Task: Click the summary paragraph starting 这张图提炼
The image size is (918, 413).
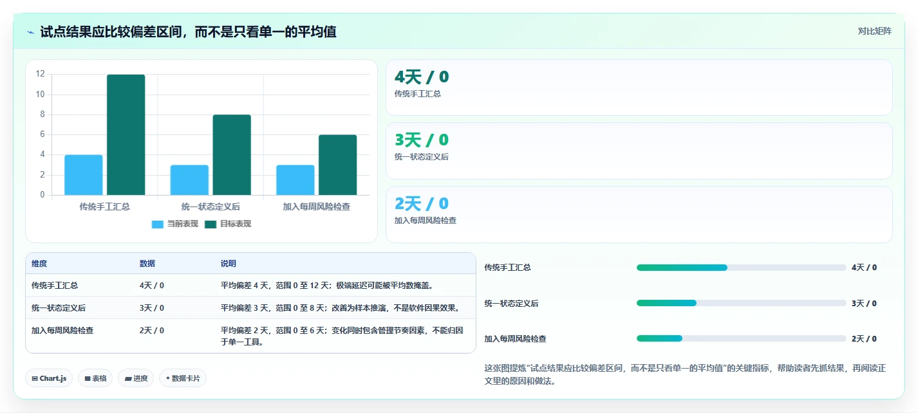Action: click(x=685, y=374)
